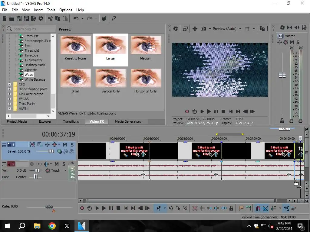Open event pan/crop on last video clip
The height and width of the screenshot is (232, 310).
(301, 149)
